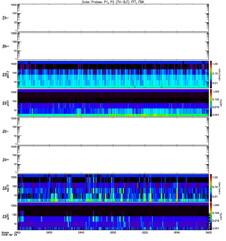Click the plot title "Outer Probes: P1, P2 (TH-B,C) FFT, FBK"
The height and width of the screenshot is (241, 226).
coord(113,2)
